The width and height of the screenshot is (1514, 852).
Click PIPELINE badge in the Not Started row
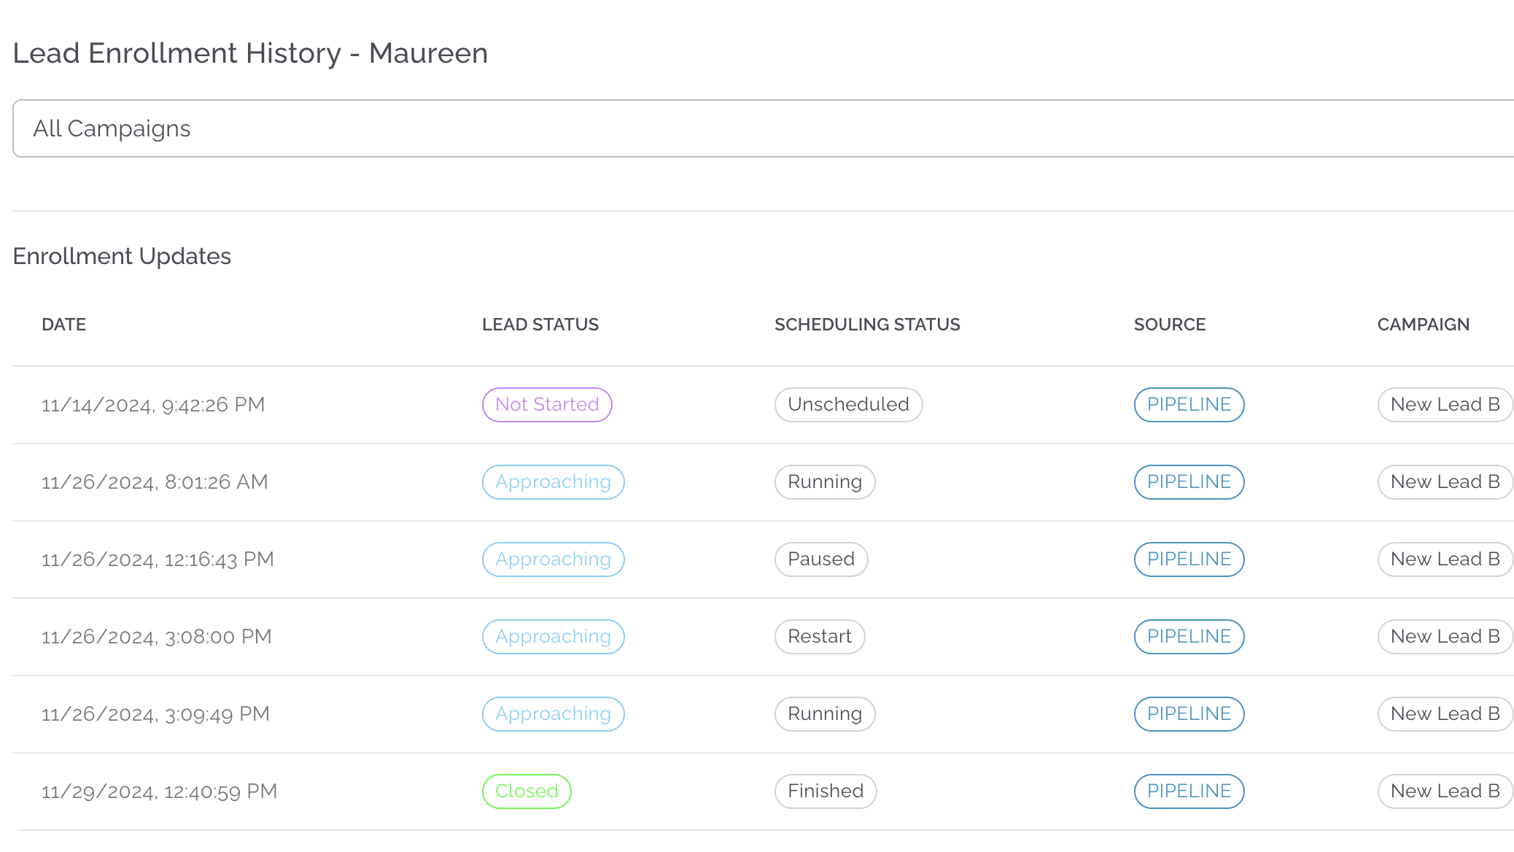[x=1189, y=405]
